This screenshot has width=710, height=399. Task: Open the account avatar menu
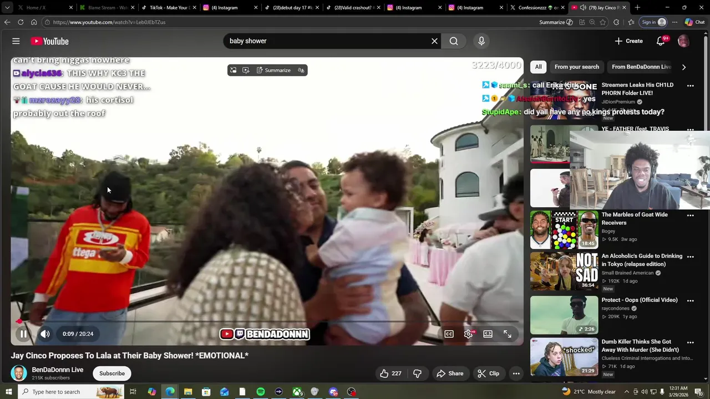coord(683,41)
